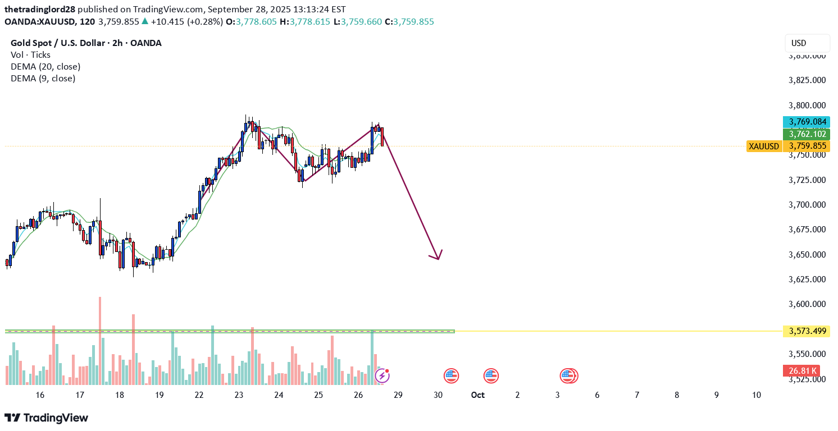
Task: Select the Vol · Ticks indicator legend
Action: click(x=30, y=55)
